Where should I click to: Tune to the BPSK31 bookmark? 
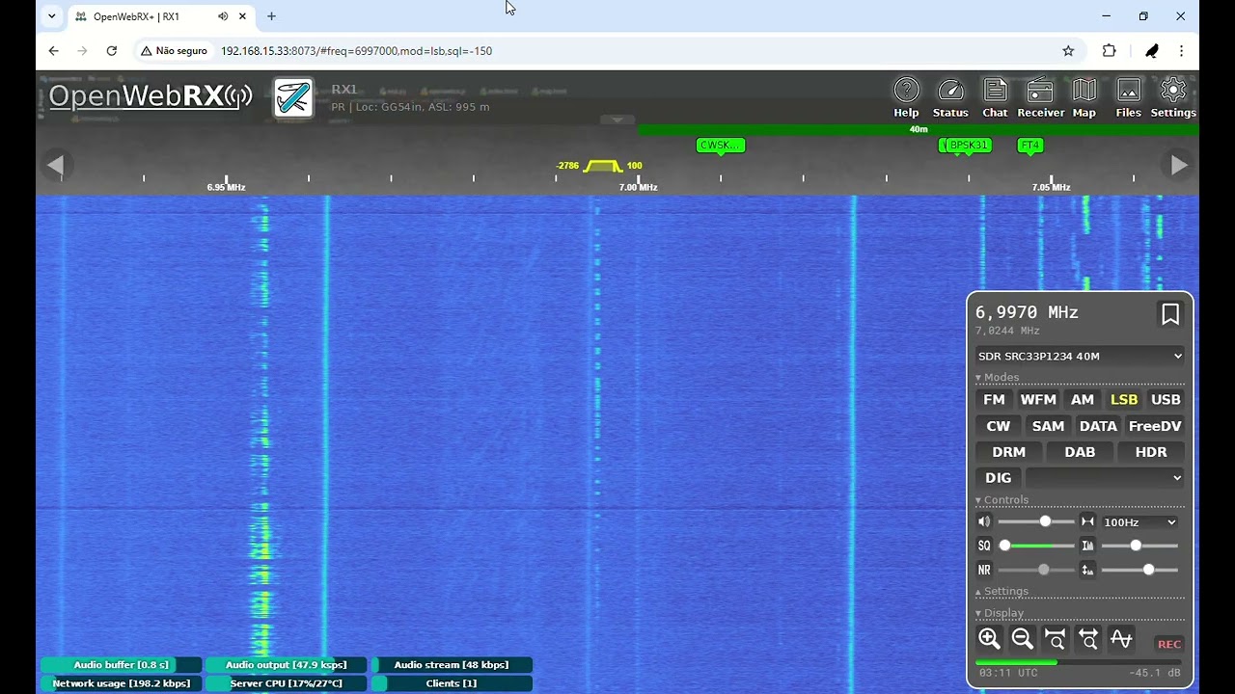pos(969,146)
